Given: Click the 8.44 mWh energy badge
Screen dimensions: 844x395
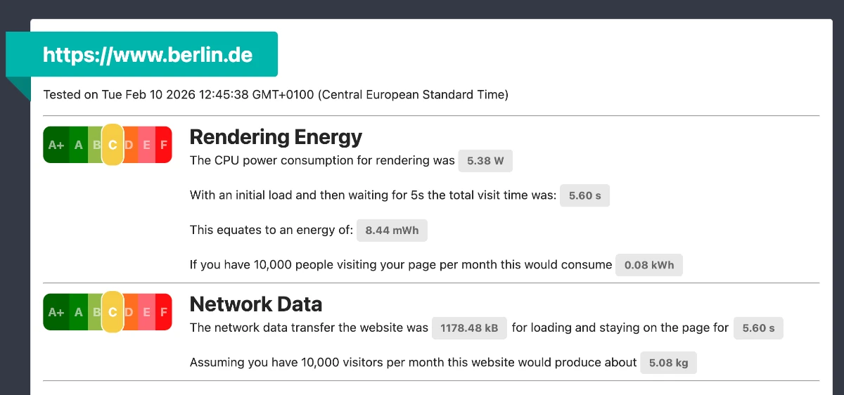Looking at the screenshot, I should coord(392,231).
